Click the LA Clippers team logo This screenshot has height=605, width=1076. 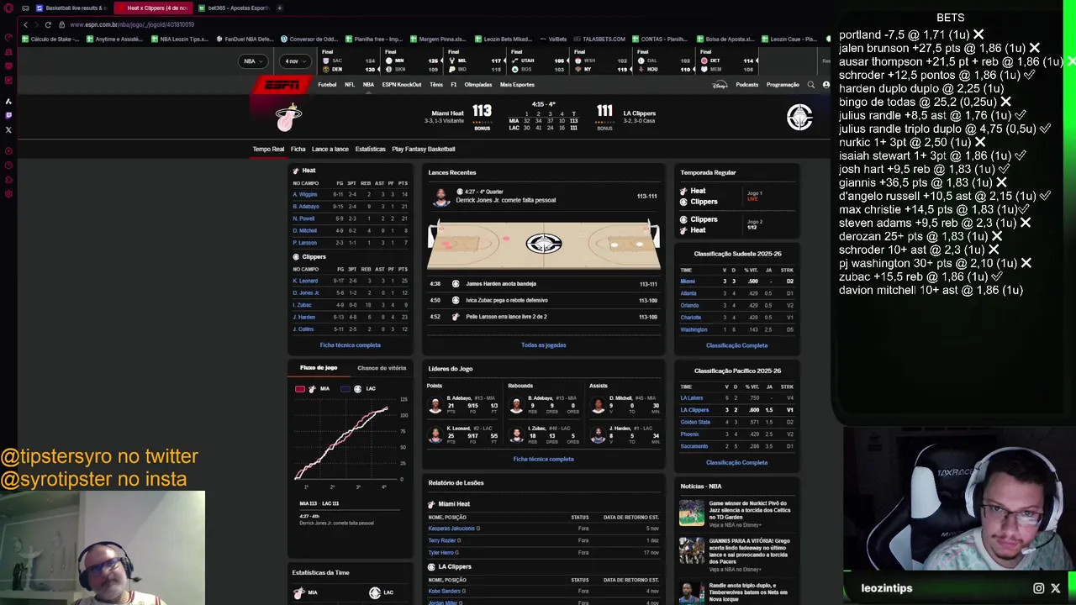click(x=799, y=117)
